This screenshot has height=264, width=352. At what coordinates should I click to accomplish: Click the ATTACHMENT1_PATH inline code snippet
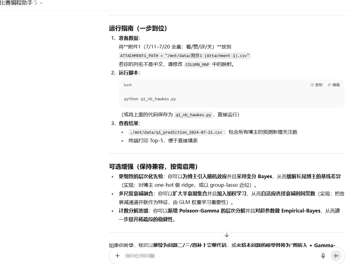click(184, 55)
